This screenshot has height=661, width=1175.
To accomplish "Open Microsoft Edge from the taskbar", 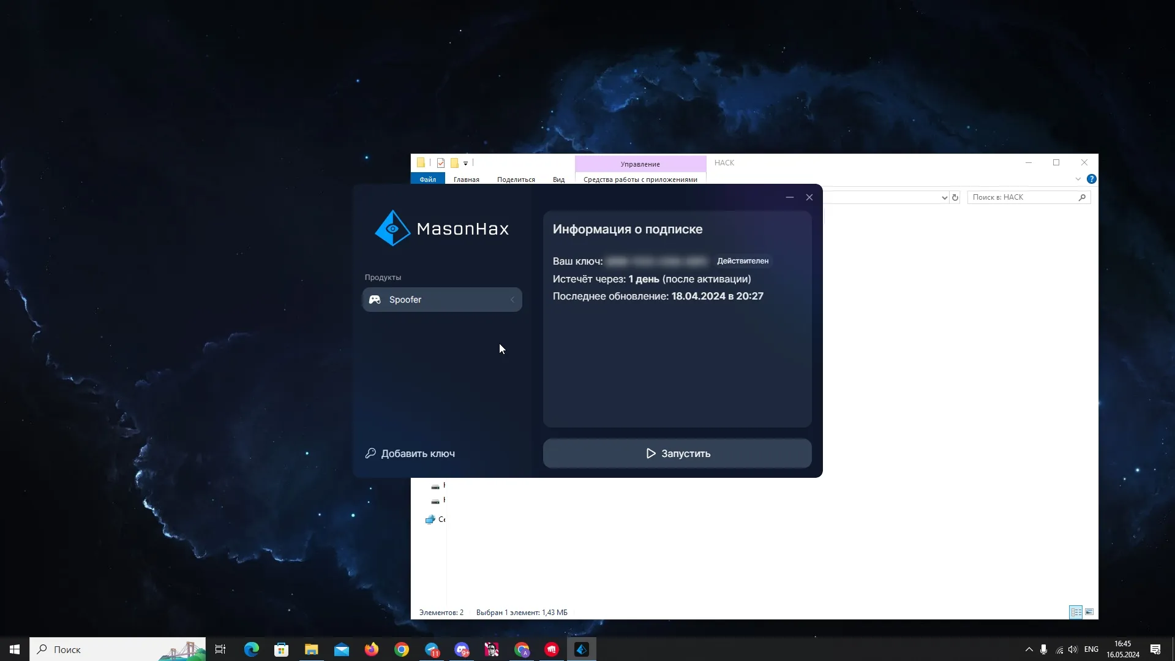I will [251, 649].
